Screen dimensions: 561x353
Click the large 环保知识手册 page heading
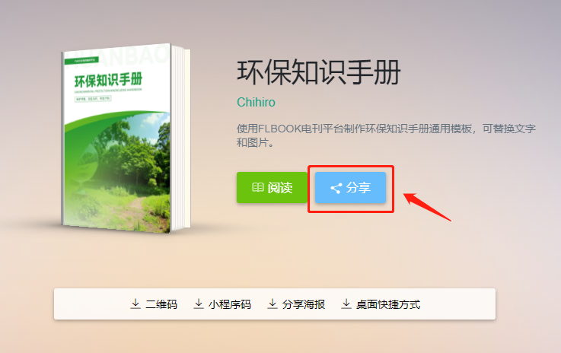(x=319, y=72)
